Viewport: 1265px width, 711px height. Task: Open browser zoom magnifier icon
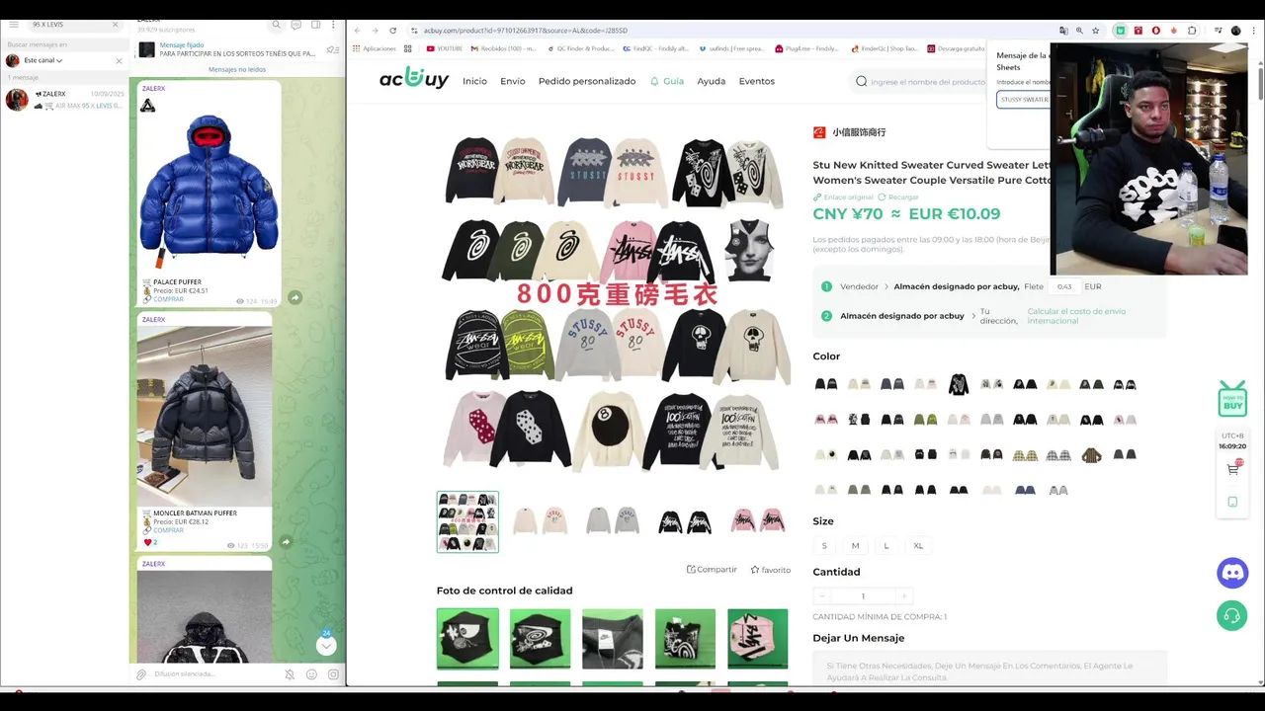click(1079, 31)
